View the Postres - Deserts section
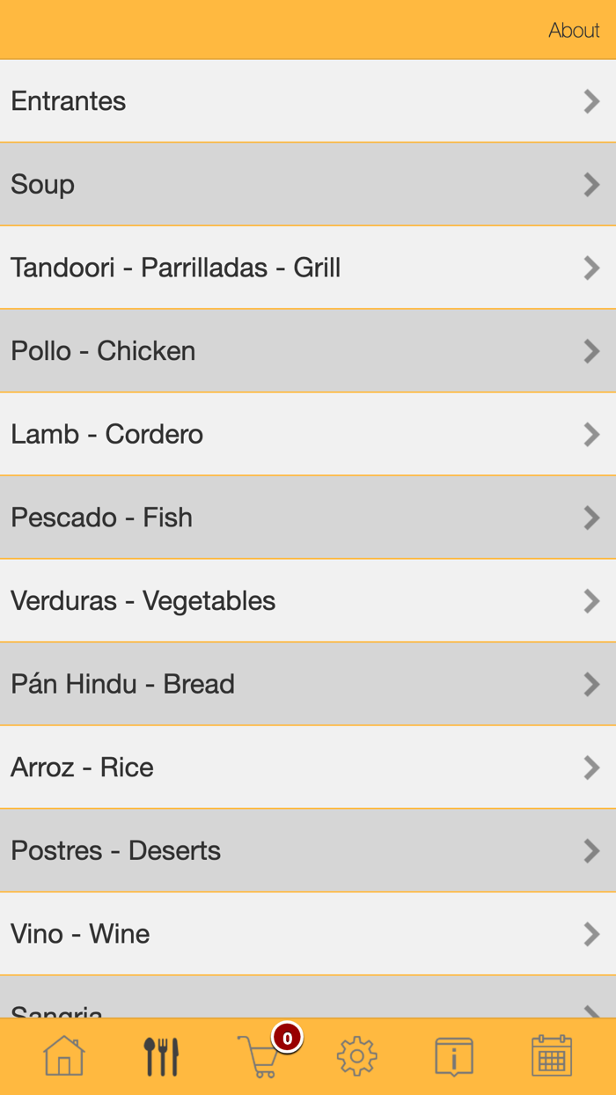The width and height of the screenshot is (616, 1095). (x=308, y=850)
